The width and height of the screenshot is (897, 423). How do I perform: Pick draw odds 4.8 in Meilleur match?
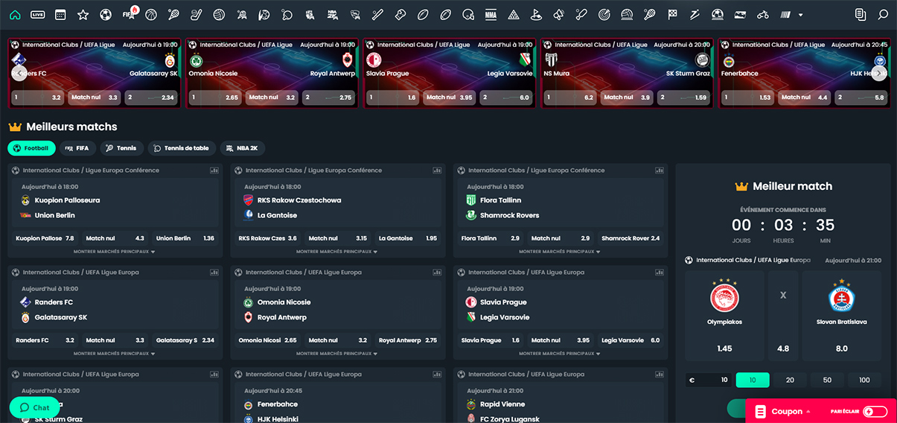(783, 316)
